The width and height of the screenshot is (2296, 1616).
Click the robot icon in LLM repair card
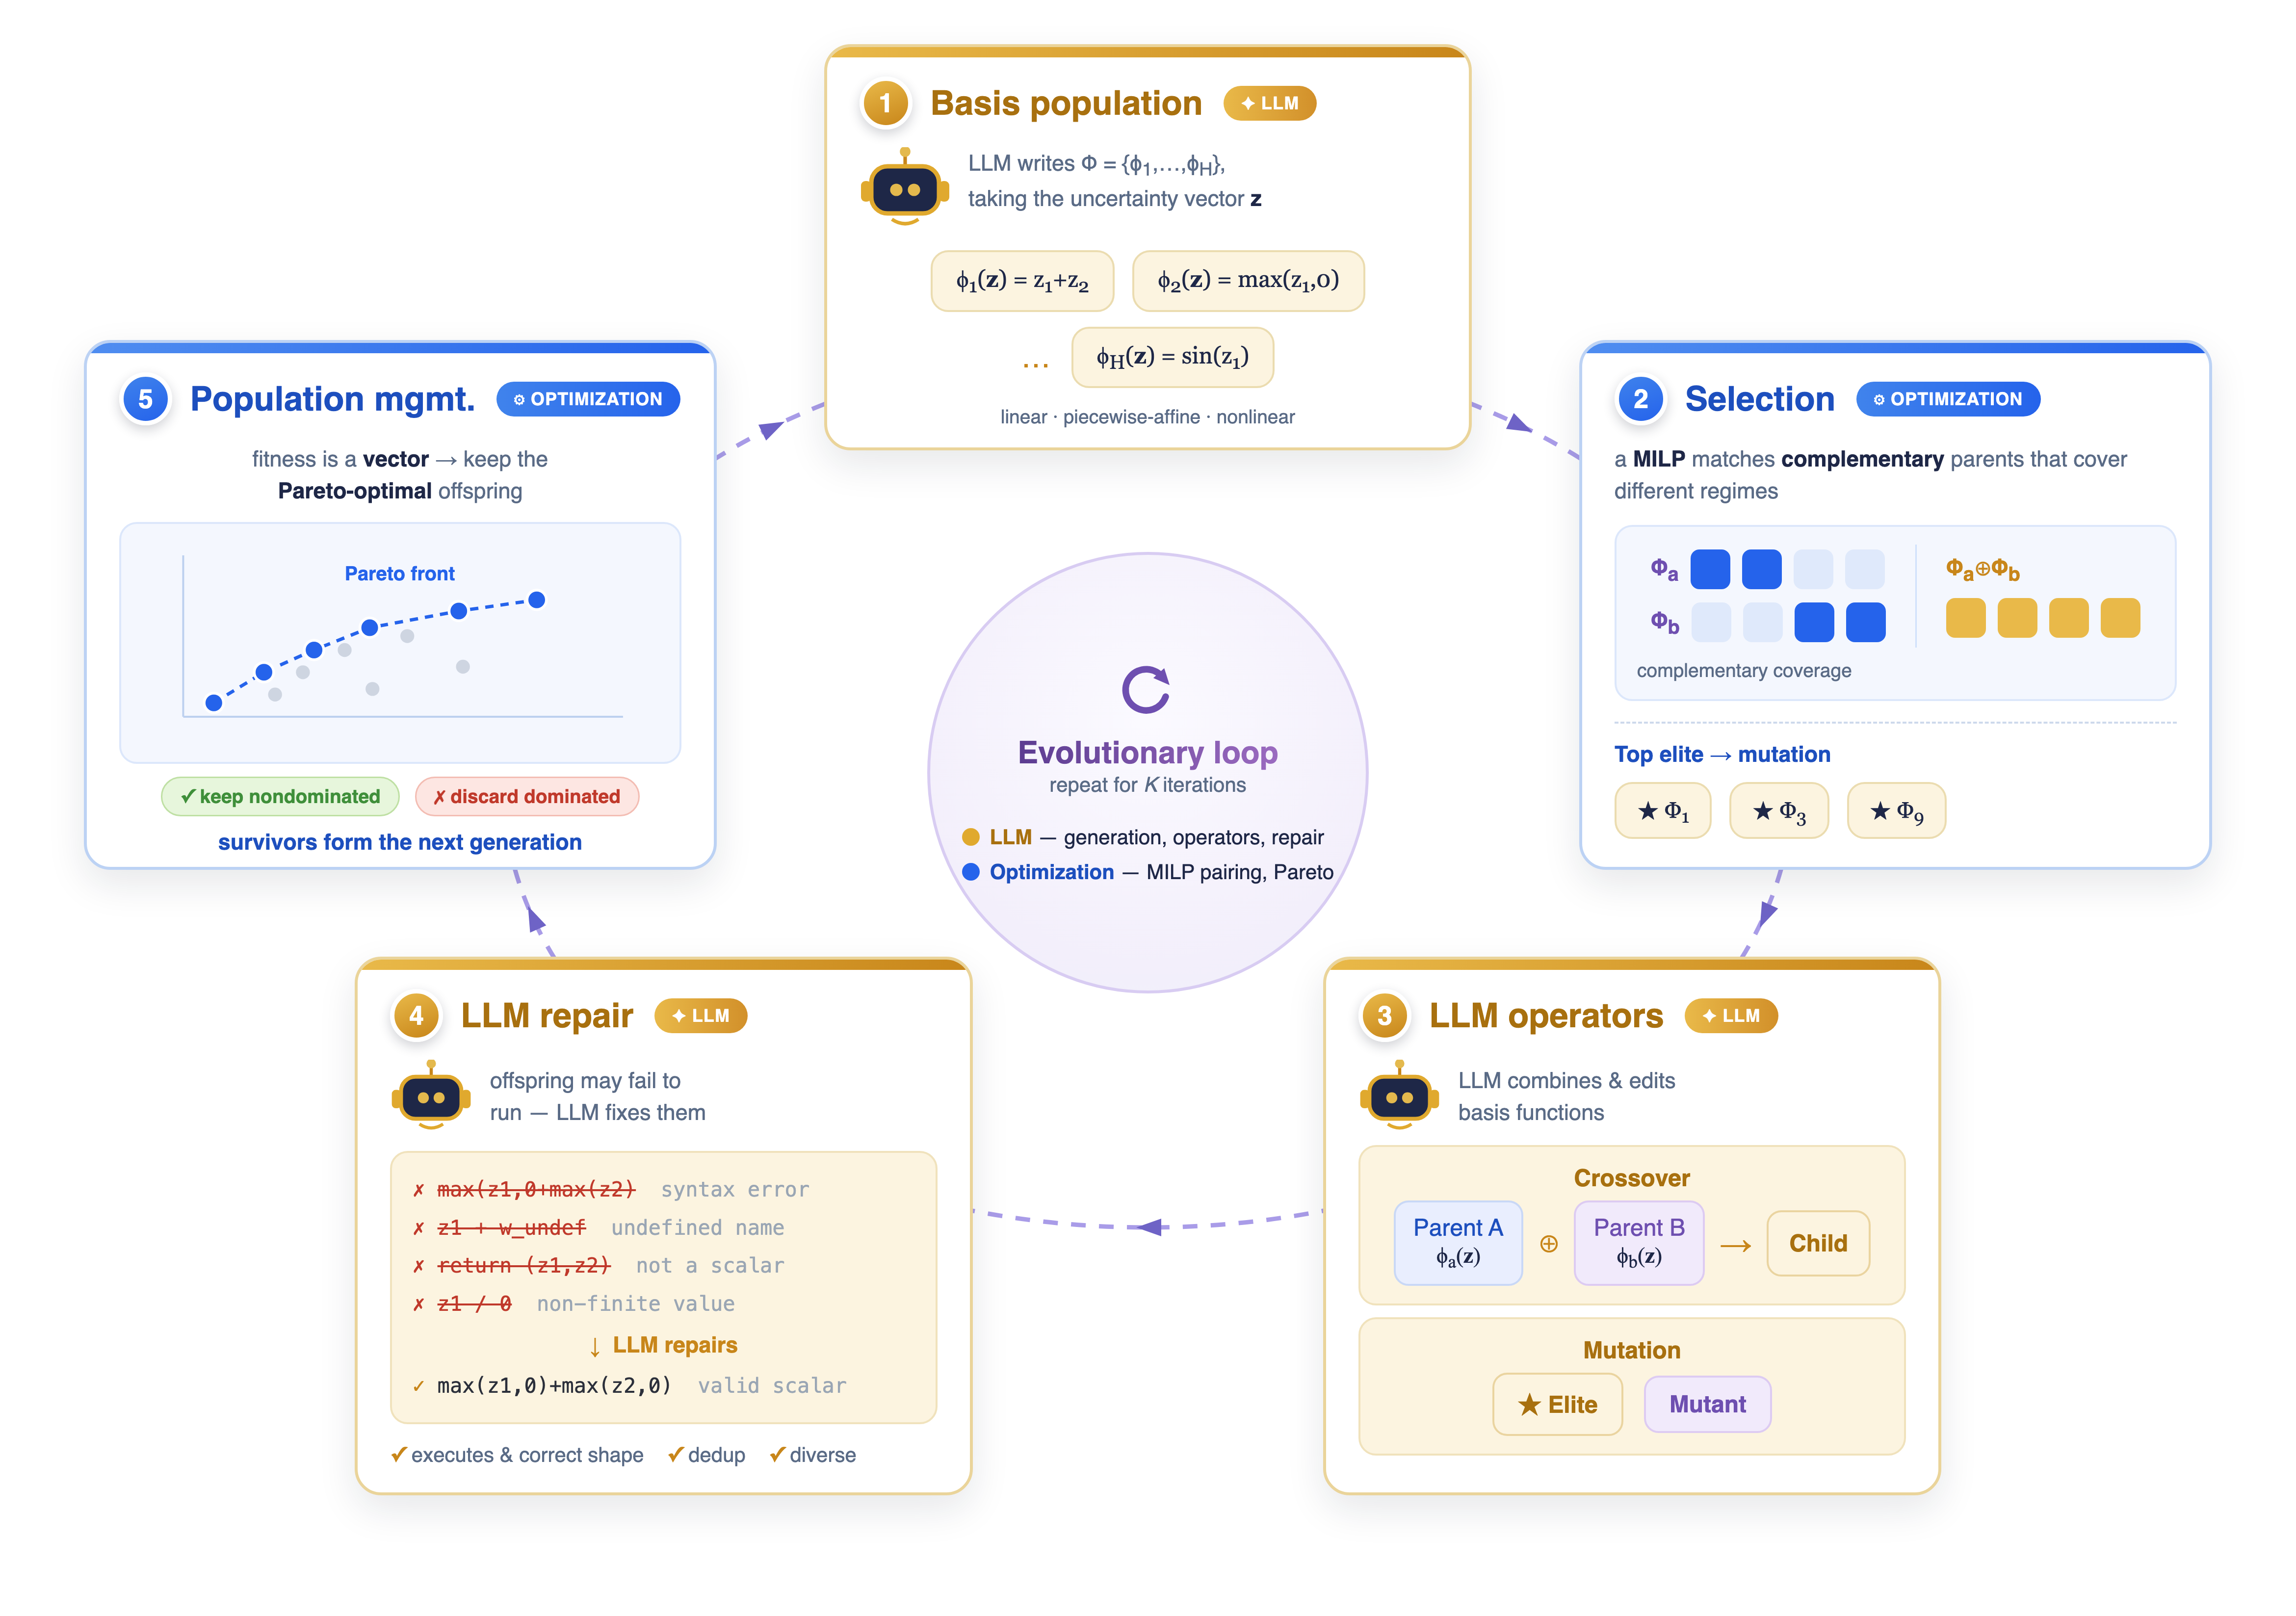coord(431,1095)
